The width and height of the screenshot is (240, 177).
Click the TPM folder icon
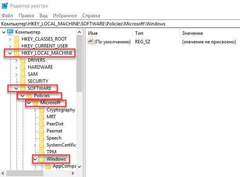pos(42,152)
